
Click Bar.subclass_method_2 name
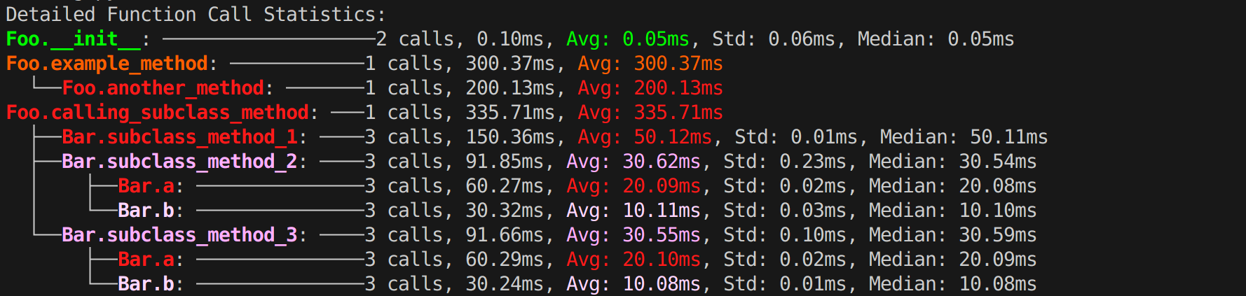tap(180, 162)
